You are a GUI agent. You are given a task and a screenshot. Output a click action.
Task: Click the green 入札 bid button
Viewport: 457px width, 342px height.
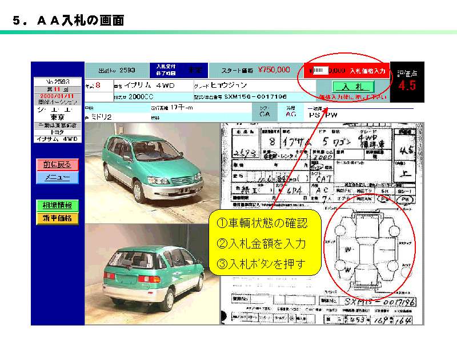[344, 87]
